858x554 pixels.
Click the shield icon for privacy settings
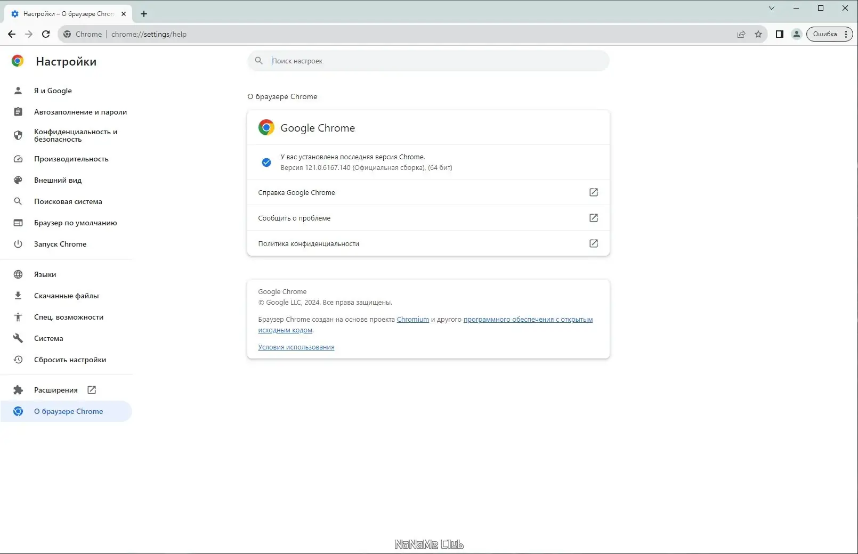click(x=18, y=135)
